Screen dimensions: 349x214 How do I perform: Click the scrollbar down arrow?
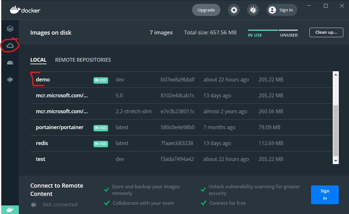click(336, 161)
